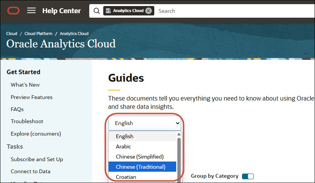315x183 pixels.
Task: Select English from the language list
Action: click(x=142, y=136)
